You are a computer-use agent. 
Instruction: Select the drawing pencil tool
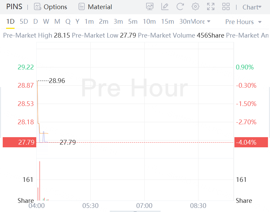(165, 7)
